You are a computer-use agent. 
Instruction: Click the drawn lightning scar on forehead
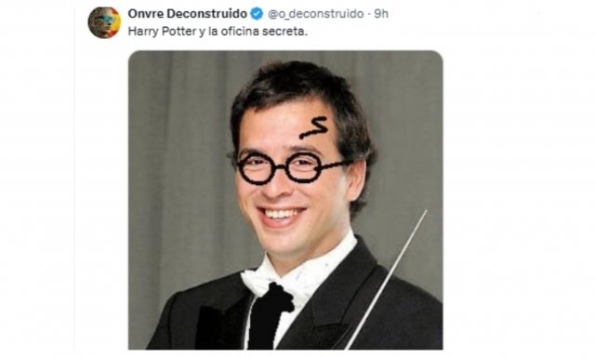point(314,127)
